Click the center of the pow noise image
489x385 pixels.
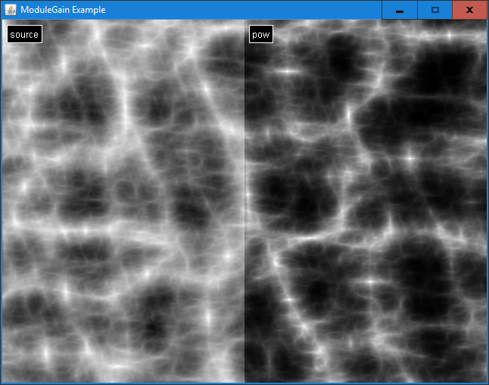click(366, 200)
